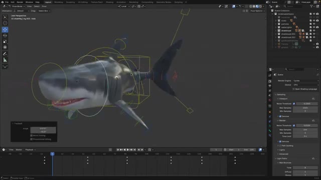Screen dimensions: 321x180
Task: Activate the Scale tool
Action: [5, 41]
